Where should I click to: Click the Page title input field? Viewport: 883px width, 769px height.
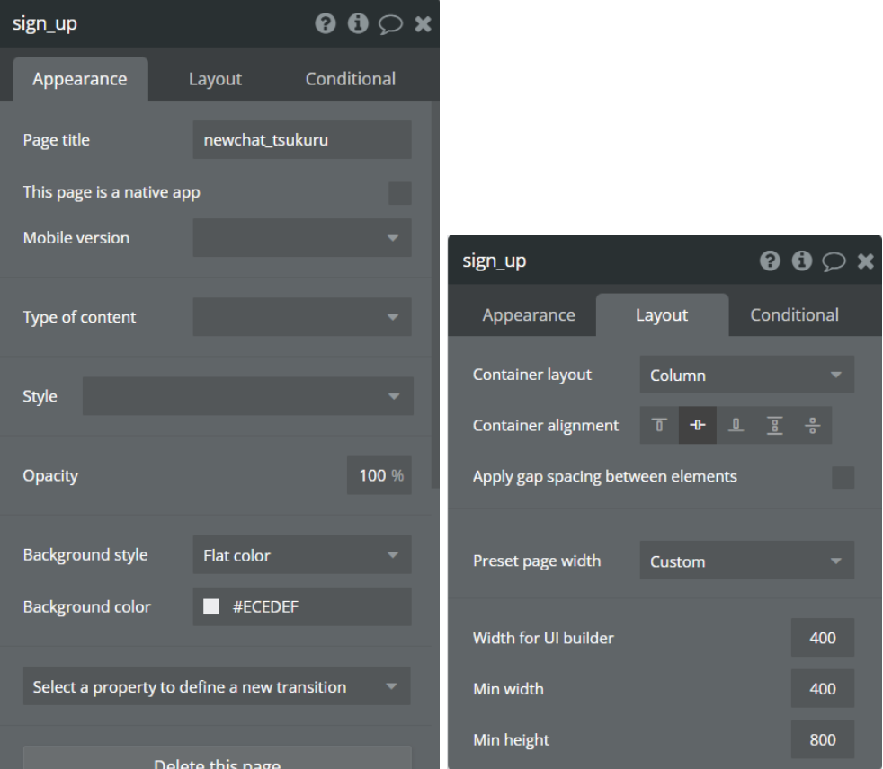coord(302,140)
